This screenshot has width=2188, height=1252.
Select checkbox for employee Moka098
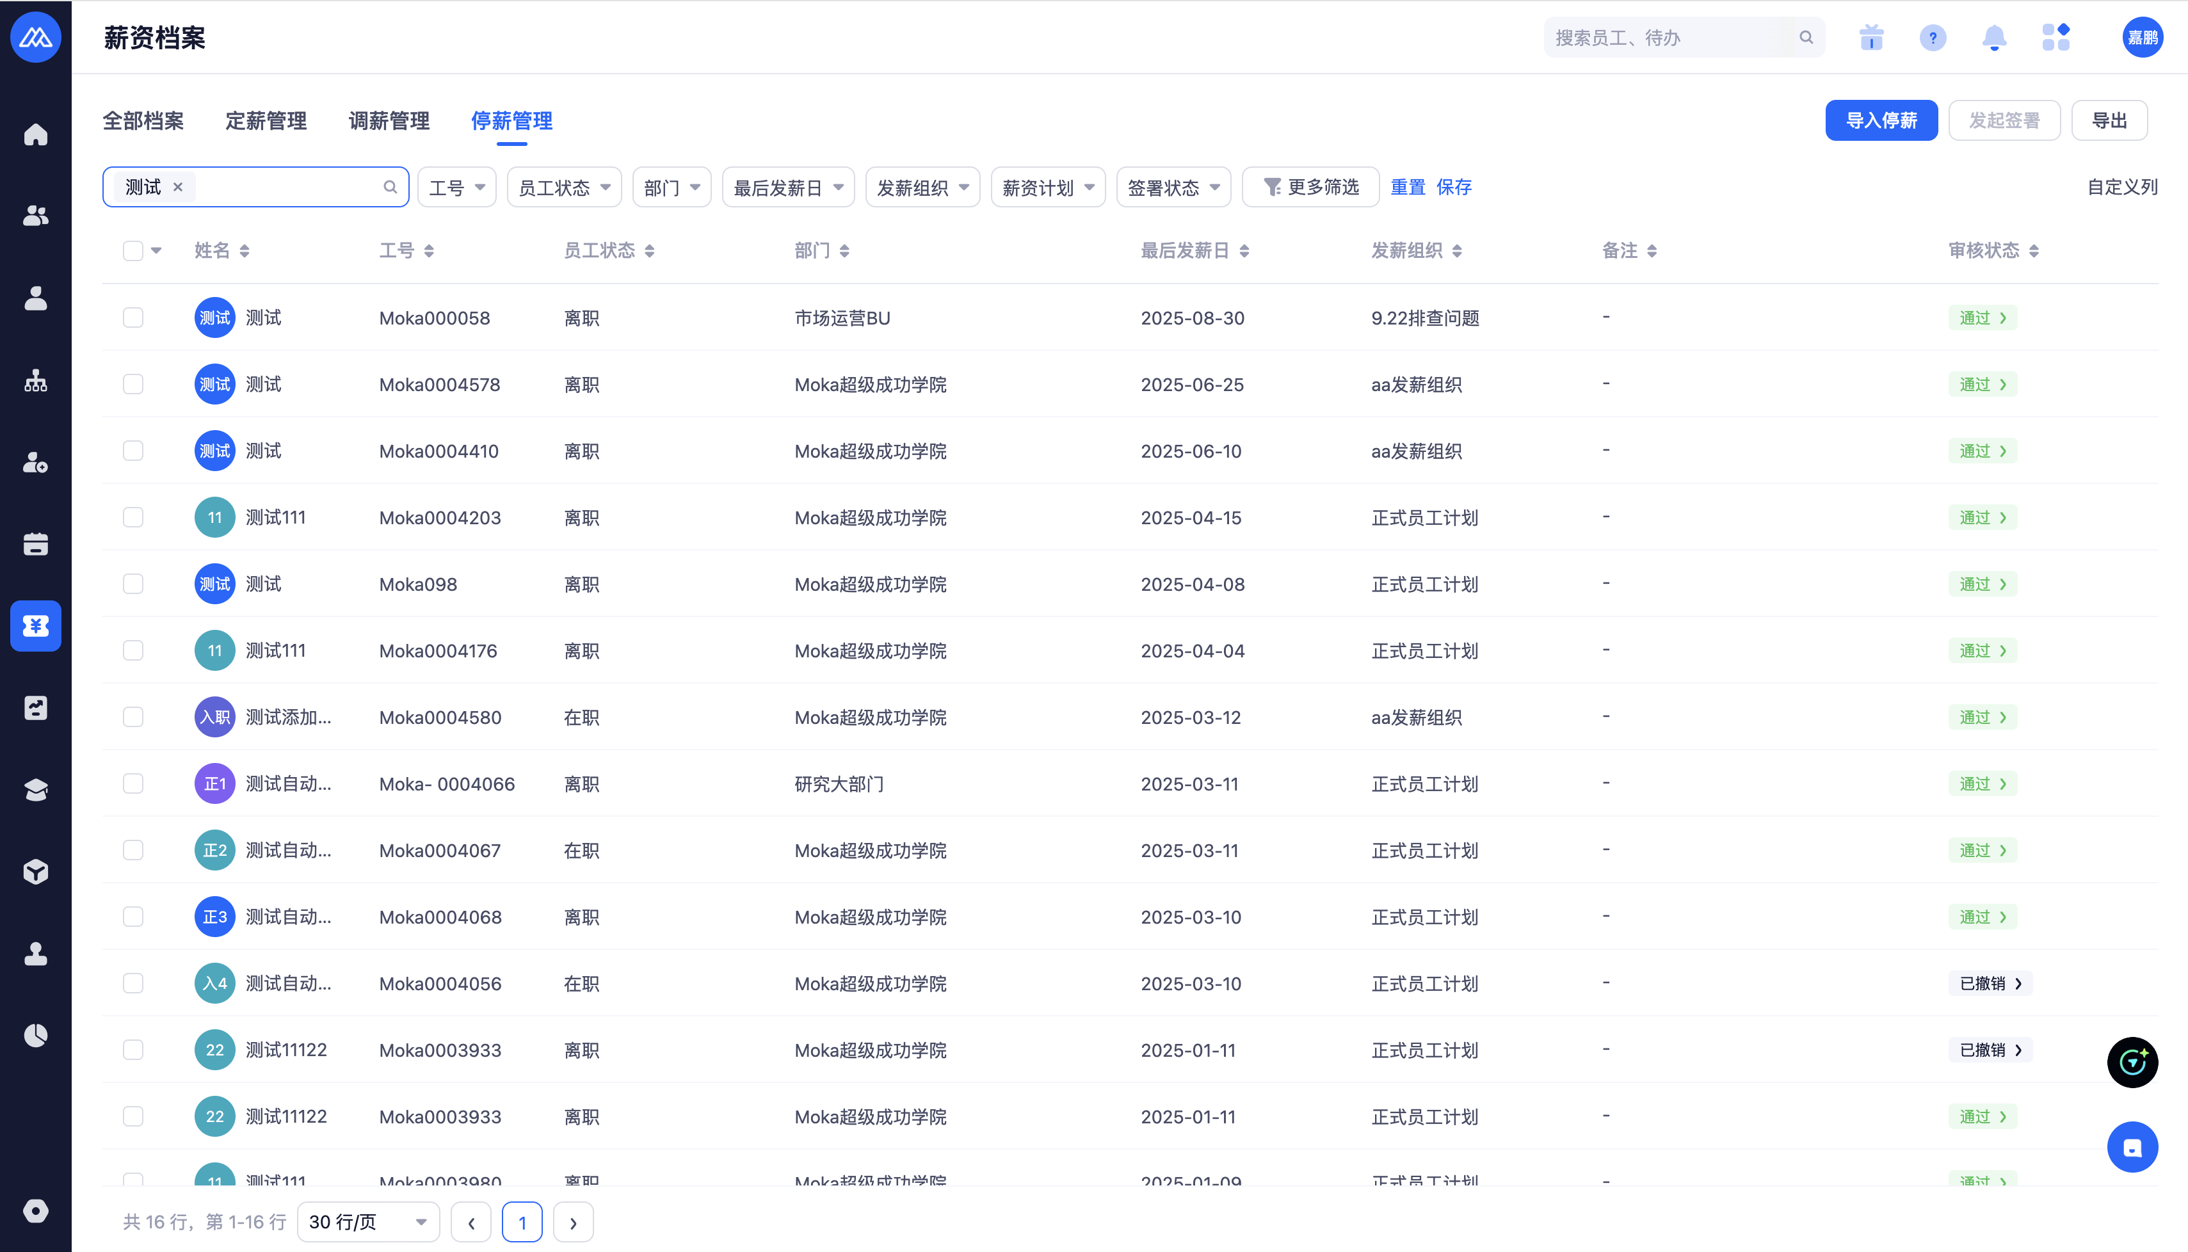pyautogui.click(x=133, y=584)
